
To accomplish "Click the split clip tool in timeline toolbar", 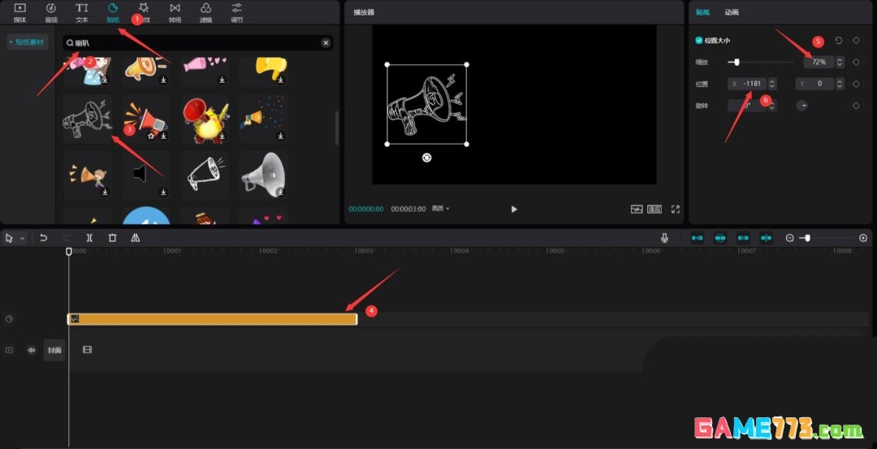I will coord(89,238).
